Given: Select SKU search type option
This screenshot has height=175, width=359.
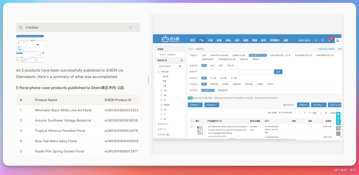Looking at the screenshot, I should coord(212,66).
